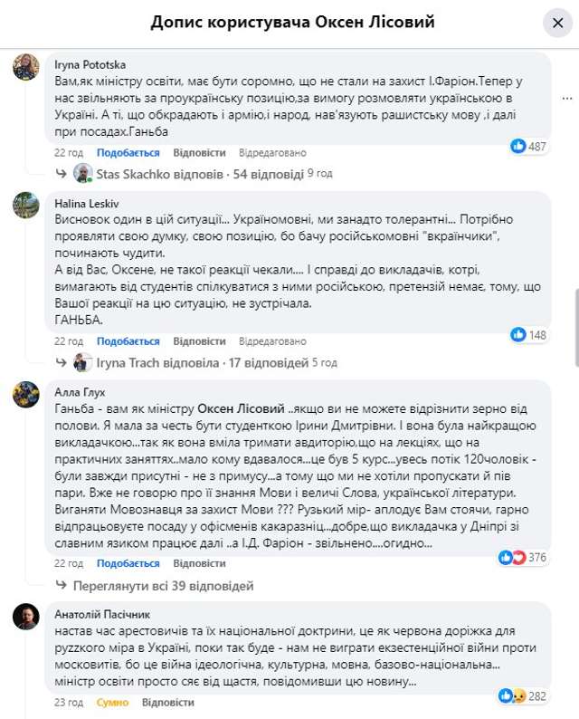Viewport: 579px width, 719px height.
Task: Open reactions with count 376
Action: [x=523, y=557]
